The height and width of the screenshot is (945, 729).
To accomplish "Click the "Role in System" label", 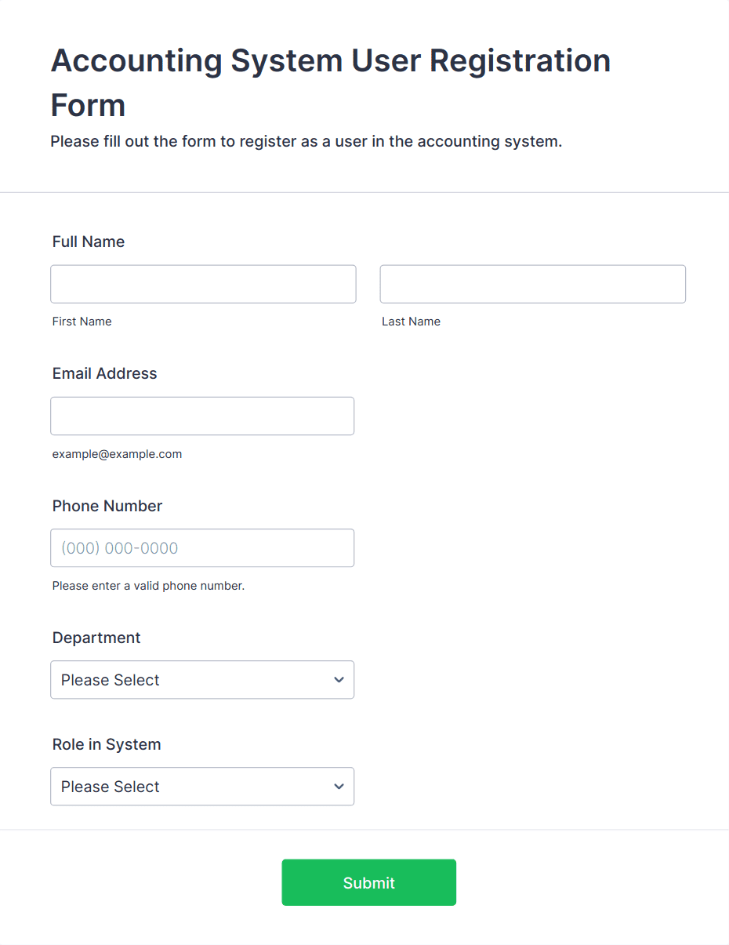I will [107, 744].
